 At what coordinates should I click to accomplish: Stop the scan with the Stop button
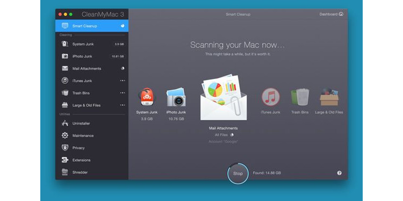tap(238, 174)
